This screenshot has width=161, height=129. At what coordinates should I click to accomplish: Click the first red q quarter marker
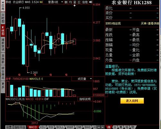coord(19,74)
